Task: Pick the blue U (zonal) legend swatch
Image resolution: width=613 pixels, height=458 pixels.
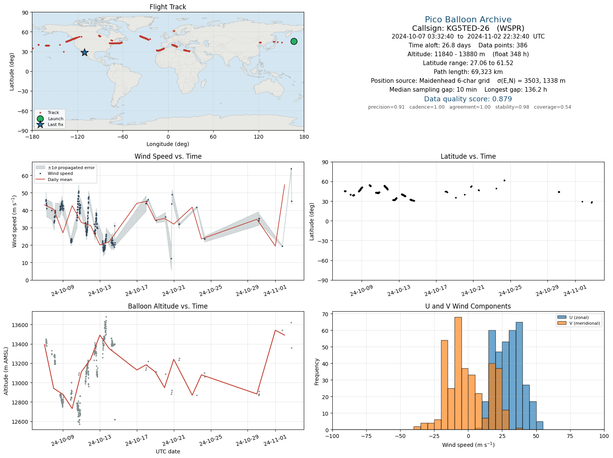Action: (x=562, y=317)
